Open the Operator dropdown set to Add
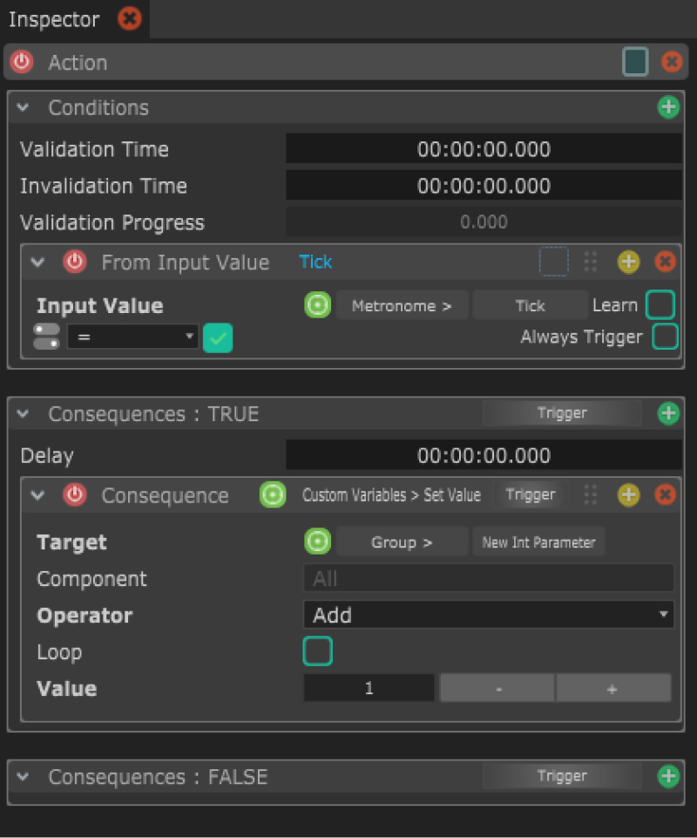Screen dimensions: 697x838 coord(489,615)
